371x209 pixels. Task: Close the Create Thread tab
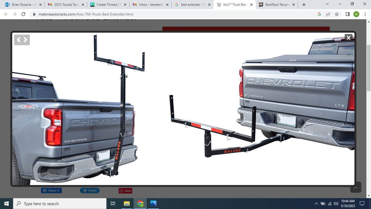125,5
